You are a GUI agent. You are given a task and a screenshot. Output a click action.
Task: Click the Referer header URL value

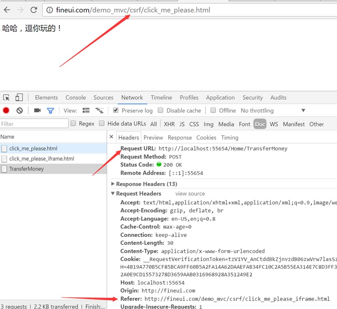[x=237, y=299]
